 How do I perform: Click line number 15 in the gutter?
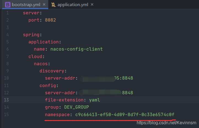pyautogui.click(x=6, y=115)
